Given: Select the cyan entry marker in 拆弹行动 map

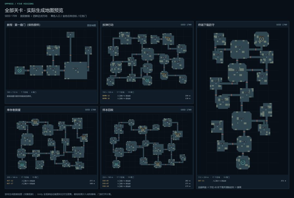Looking at the screenshot, I should point(147,81).
